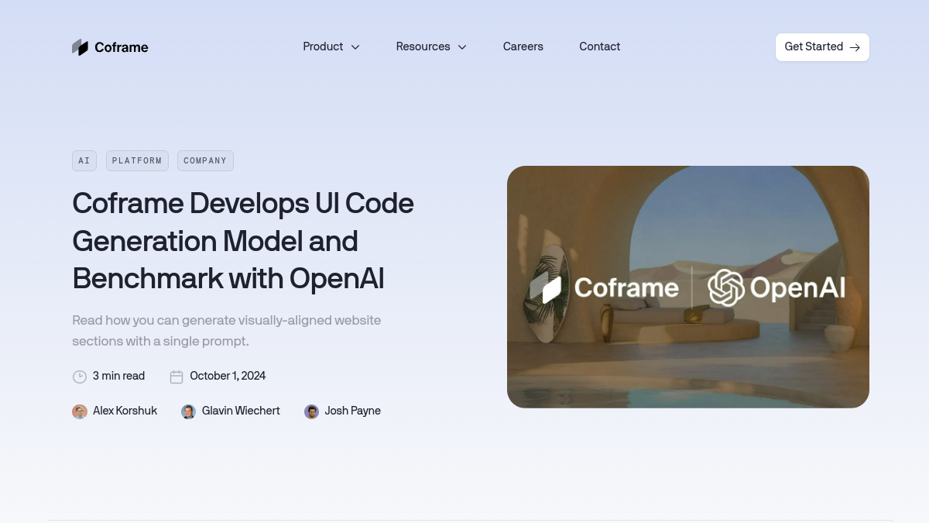Click Josh Payne's avatar
The image size is (929, 523).
pyautogui.click(x=311, y=411)
